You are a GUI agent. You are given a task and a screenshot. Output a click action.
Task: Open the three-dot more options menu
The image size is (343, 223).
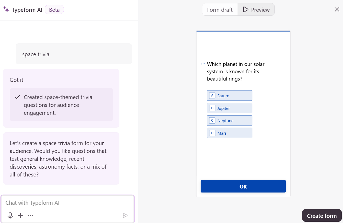coord(31,215)
